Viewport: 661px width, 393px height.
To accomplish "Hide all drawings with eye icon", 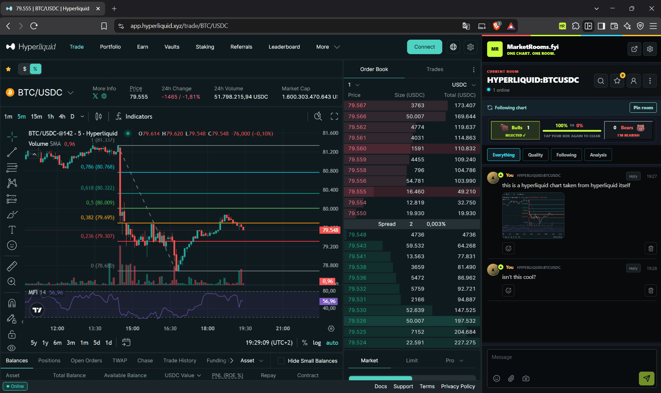I will pos(12,348).
